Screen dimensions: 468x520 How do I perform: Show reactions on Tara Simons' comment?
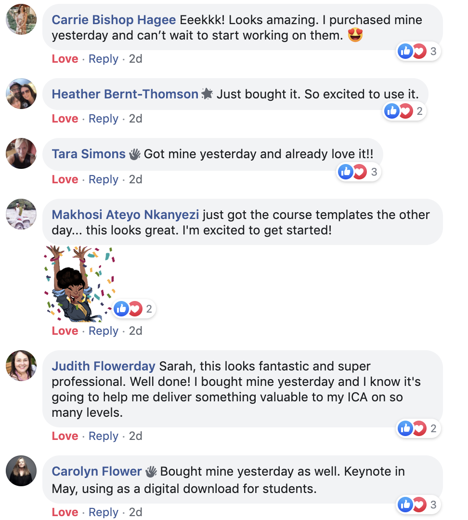359,171
